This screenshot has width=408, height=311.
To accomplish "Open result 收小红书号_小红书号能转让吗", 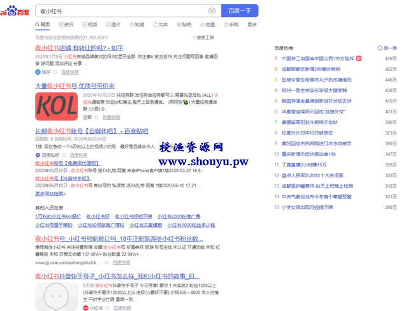I will 119,238.
